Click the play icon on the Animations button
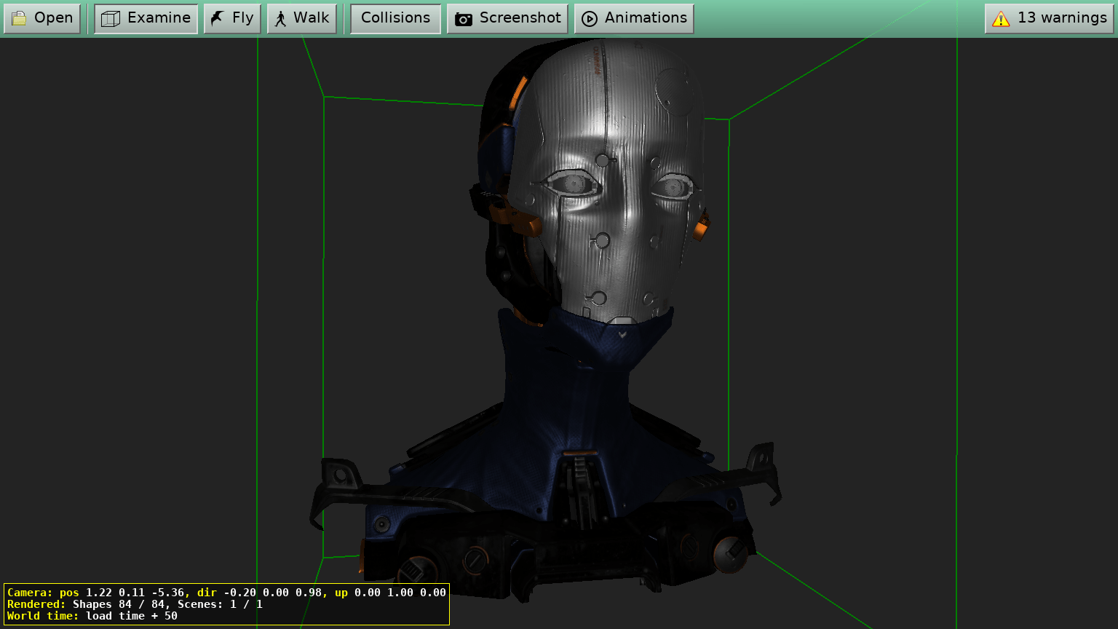Screen dimensions: 1118x629 [590, 18]
